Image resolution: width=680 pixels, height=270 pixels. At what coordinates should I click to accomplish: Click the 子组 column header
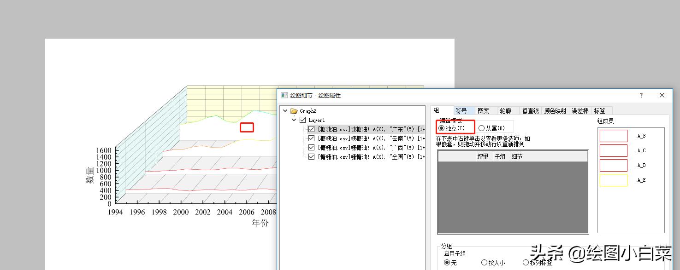501,156
